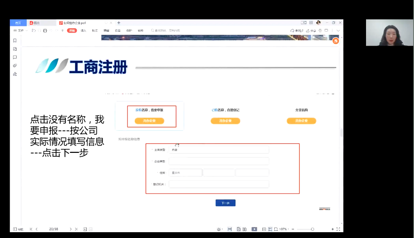Open the signature stamp panel in the sidebar
This screenshot has height=238, width=414.
15,74
